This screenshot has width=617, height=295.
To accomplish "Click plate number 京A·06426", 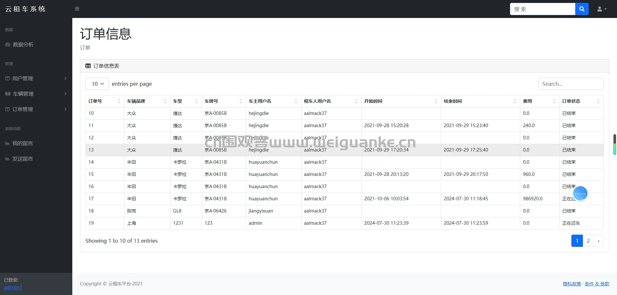I will (x=216, y=211).
